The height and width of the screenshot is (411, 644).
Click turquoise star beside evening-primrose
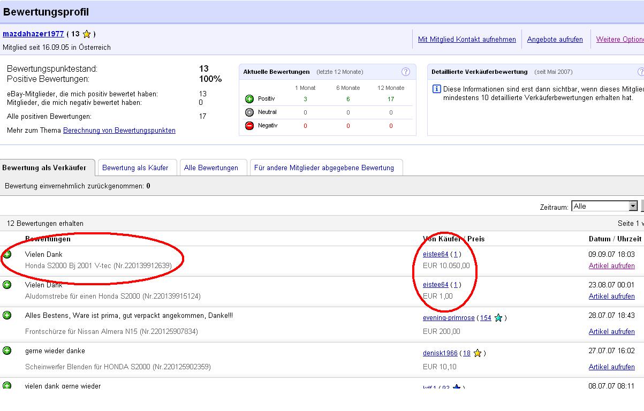(x=498, y=318)
